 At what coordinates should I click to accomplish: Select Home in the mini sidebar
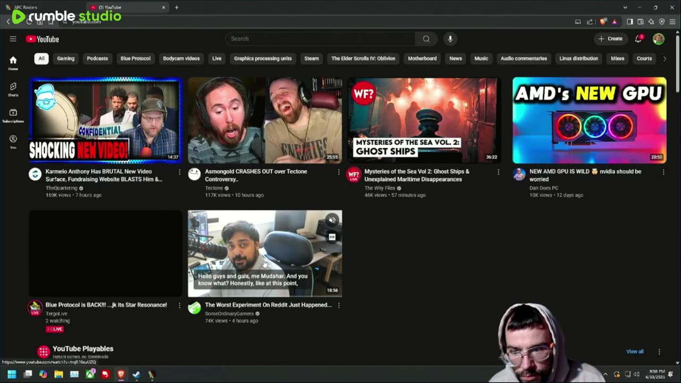13,63
